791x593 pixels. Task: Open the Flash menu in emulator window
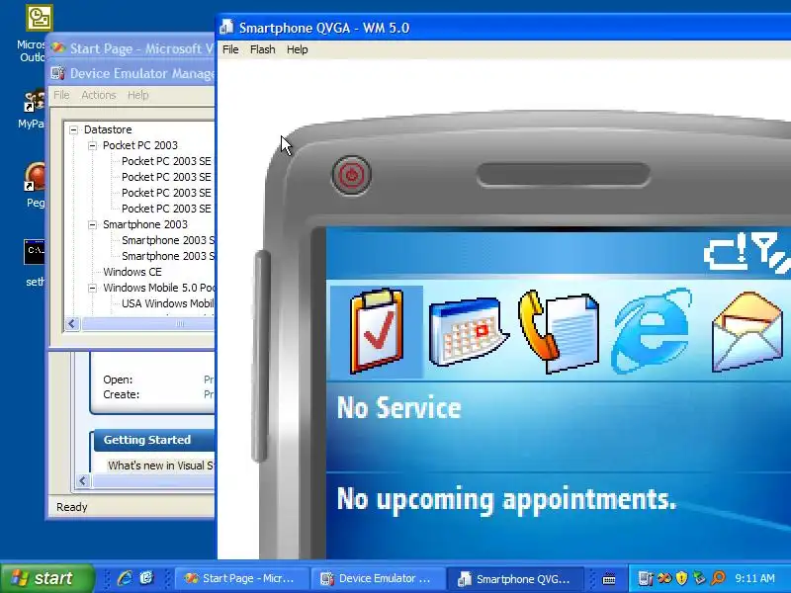click(x=263, y=49)
